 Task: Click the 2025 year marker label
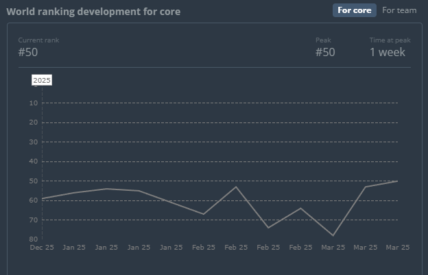pyautogui.click(x=42, y=80)
